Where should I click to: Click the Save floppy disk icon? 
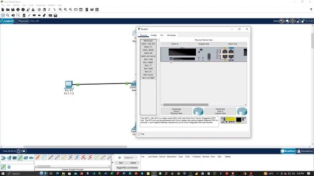coord(13,10)
